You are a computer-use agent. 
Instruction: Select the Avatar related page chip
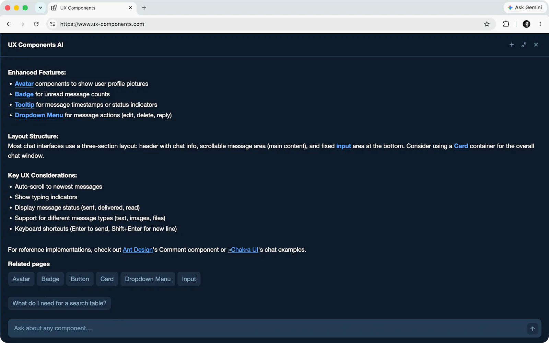pos(21,279)
